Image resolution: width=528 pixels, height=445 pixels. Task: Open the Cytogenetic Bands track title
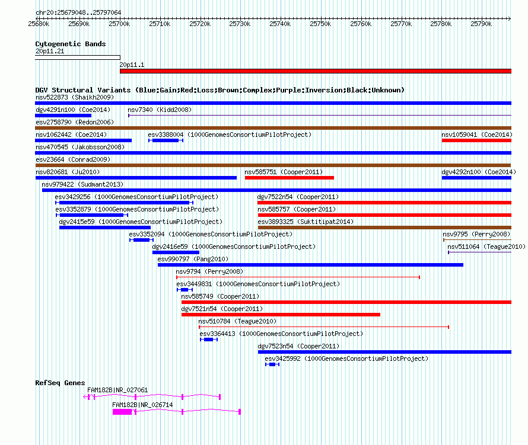[71, 44]
